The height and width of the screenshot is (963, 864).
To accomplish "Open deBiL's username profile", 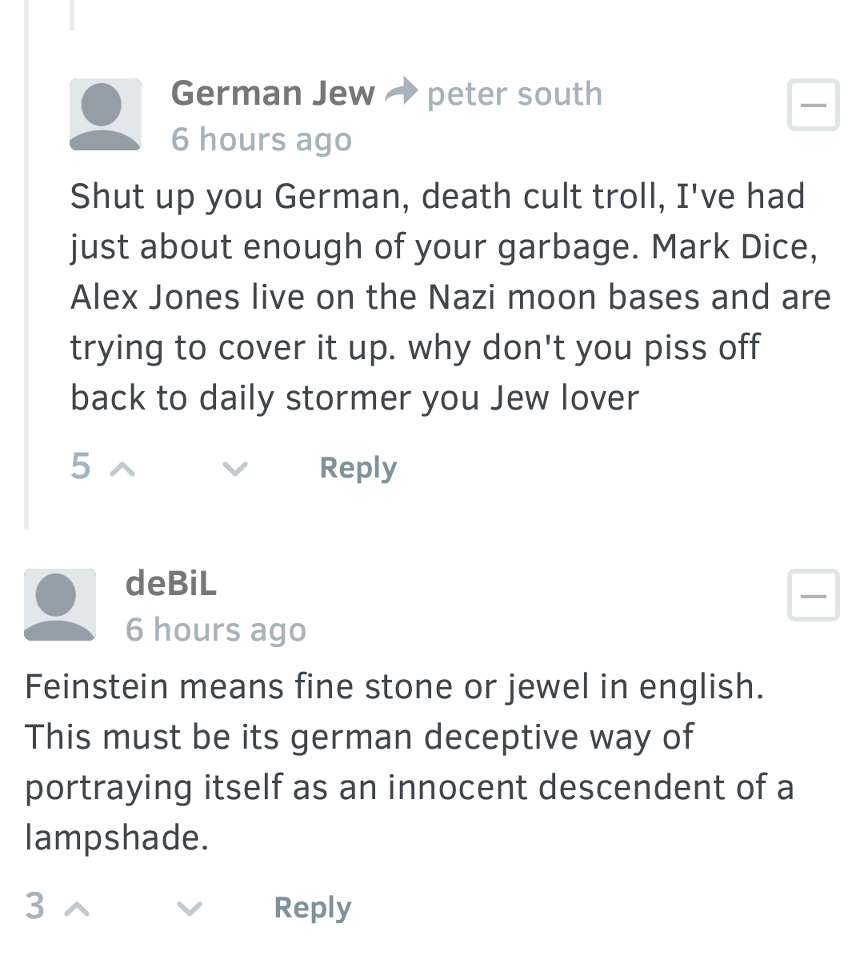I will tap(171, 583).
